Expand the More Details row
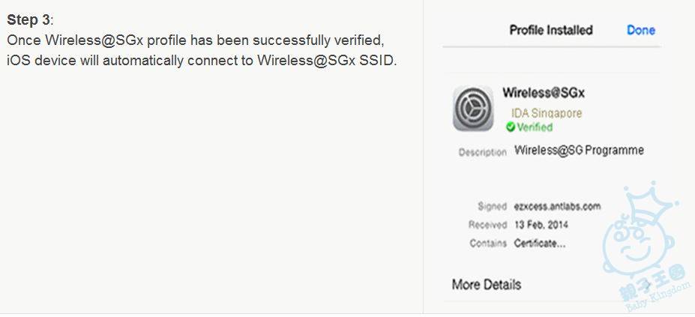Viewport: 695px width, 317px height. coord(486,285)
